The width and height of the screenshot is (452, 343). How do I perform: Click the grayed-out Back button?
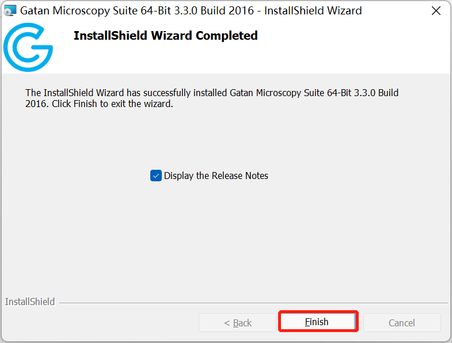pos(238,323)
